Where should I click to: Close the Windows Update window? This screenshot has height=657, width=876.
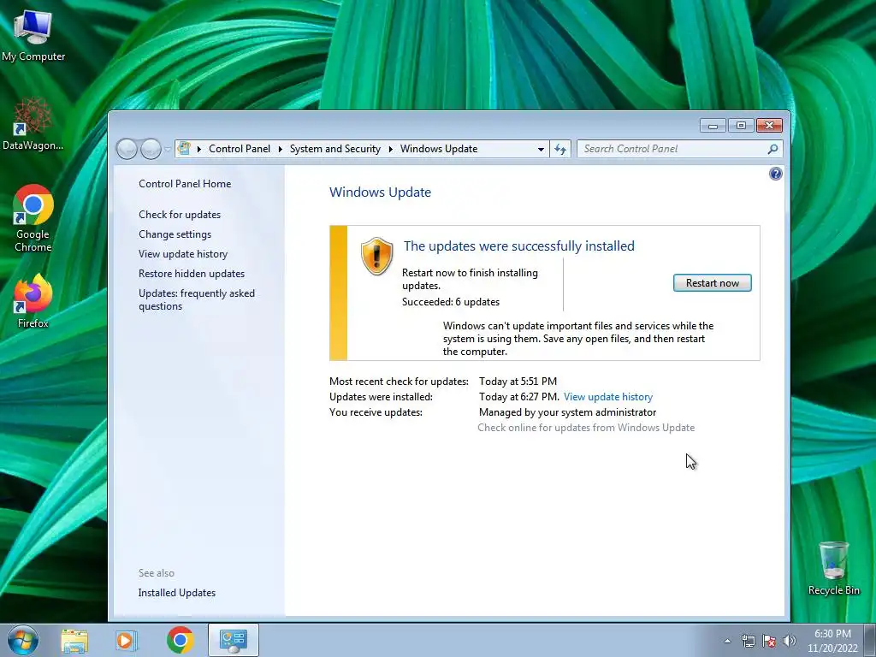click(x=769, y=126)
